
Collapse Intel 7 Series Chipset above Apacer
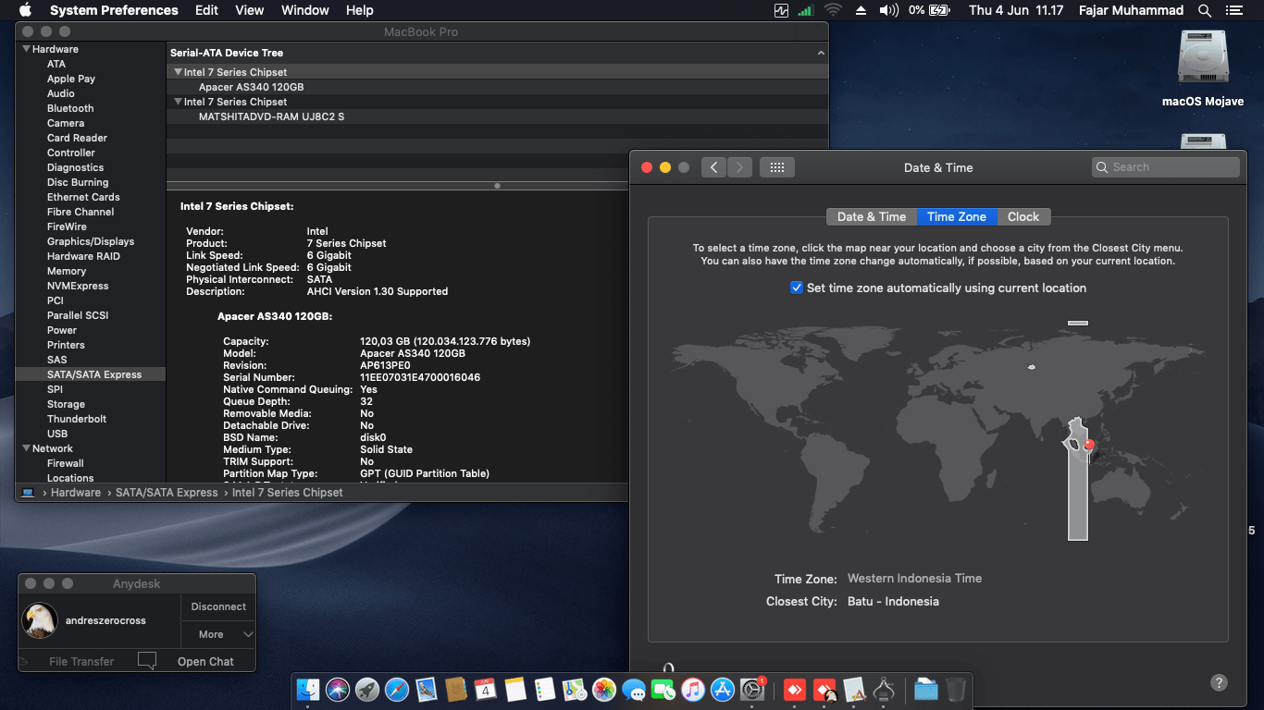[178, 72]
